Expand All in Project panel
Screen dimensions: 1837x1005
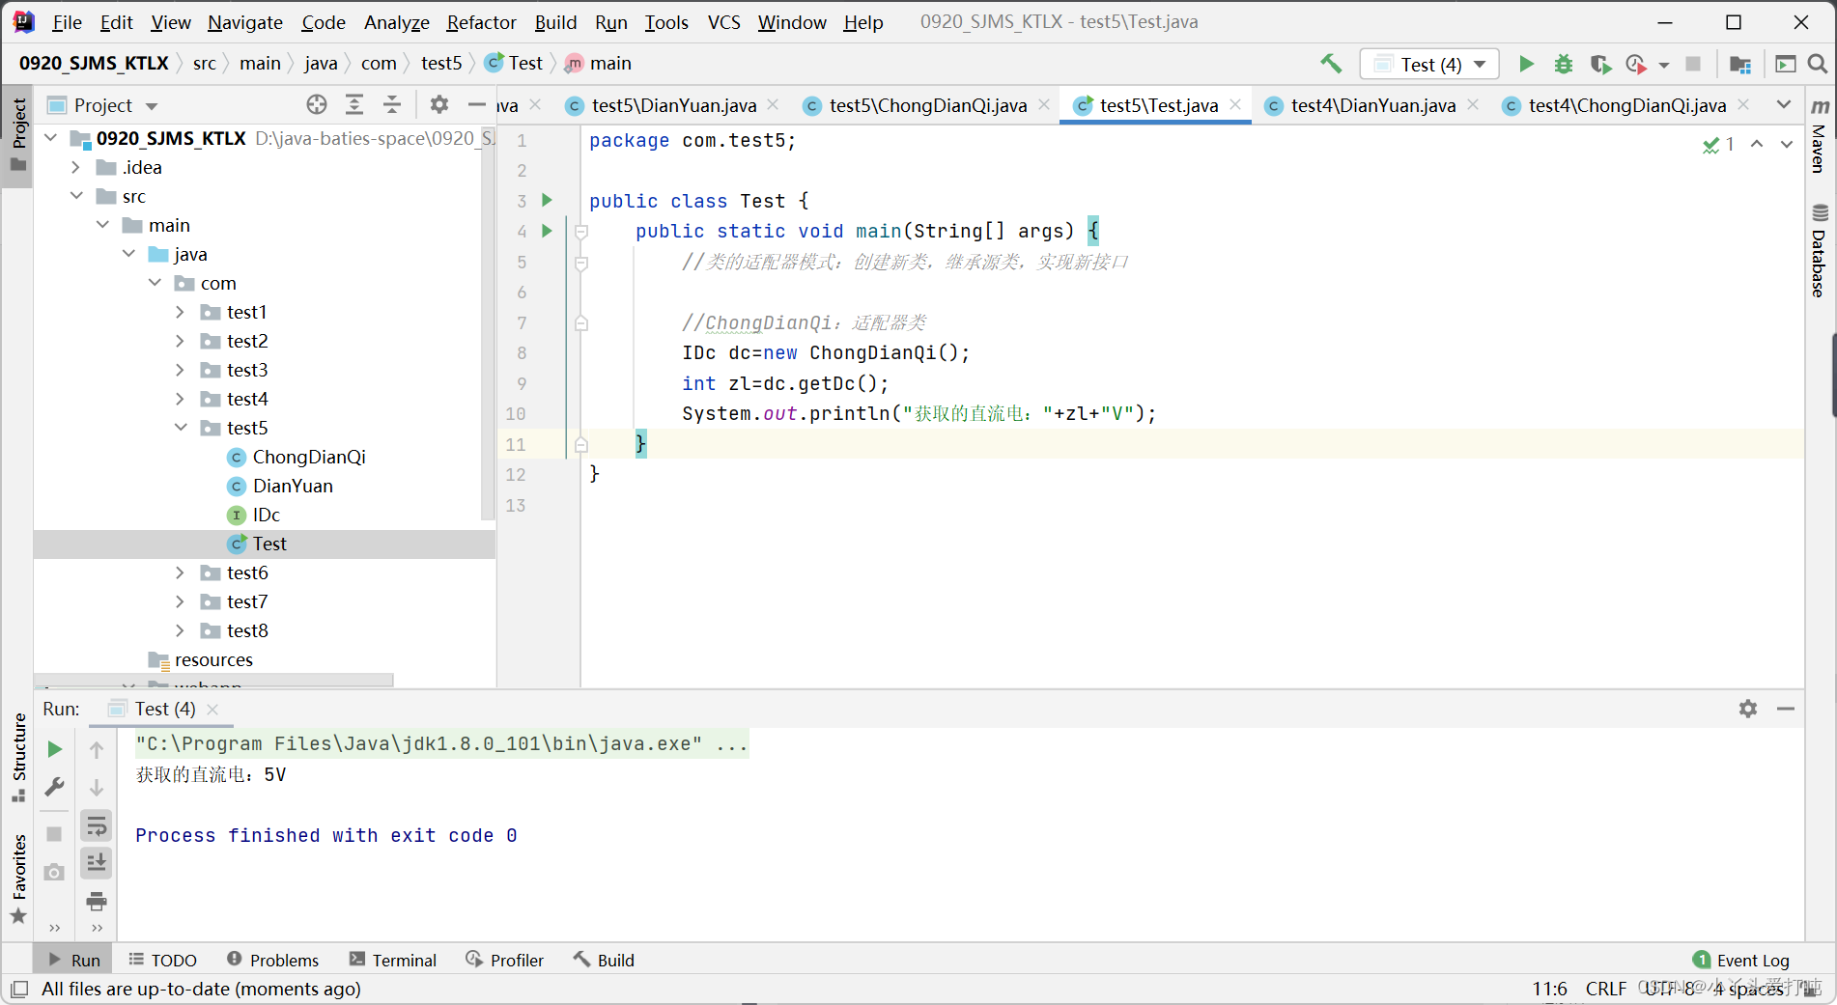coord(354,104)
